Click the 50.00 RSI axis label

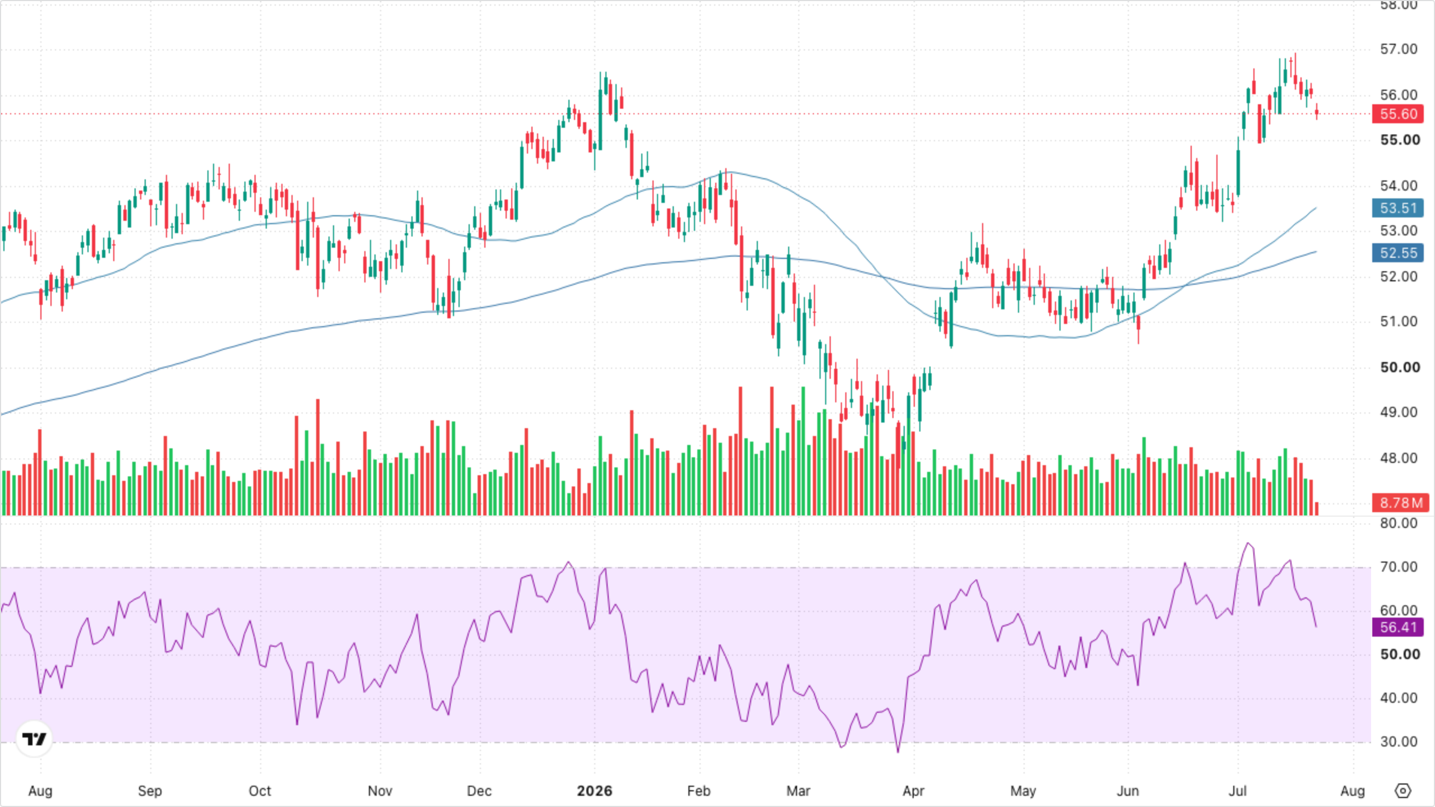[x=1400, y=655]
